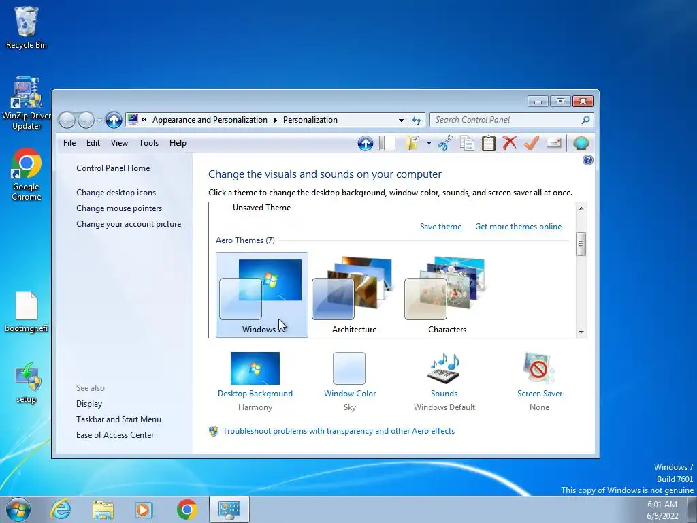The image size is (697, 523).
Task: Select WinZip Driver Updater desktop icon
Action: click(x=27, y=104)
